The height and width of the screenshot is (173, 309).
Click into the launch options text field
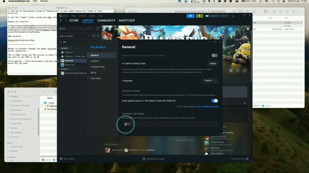click(170, 124)
